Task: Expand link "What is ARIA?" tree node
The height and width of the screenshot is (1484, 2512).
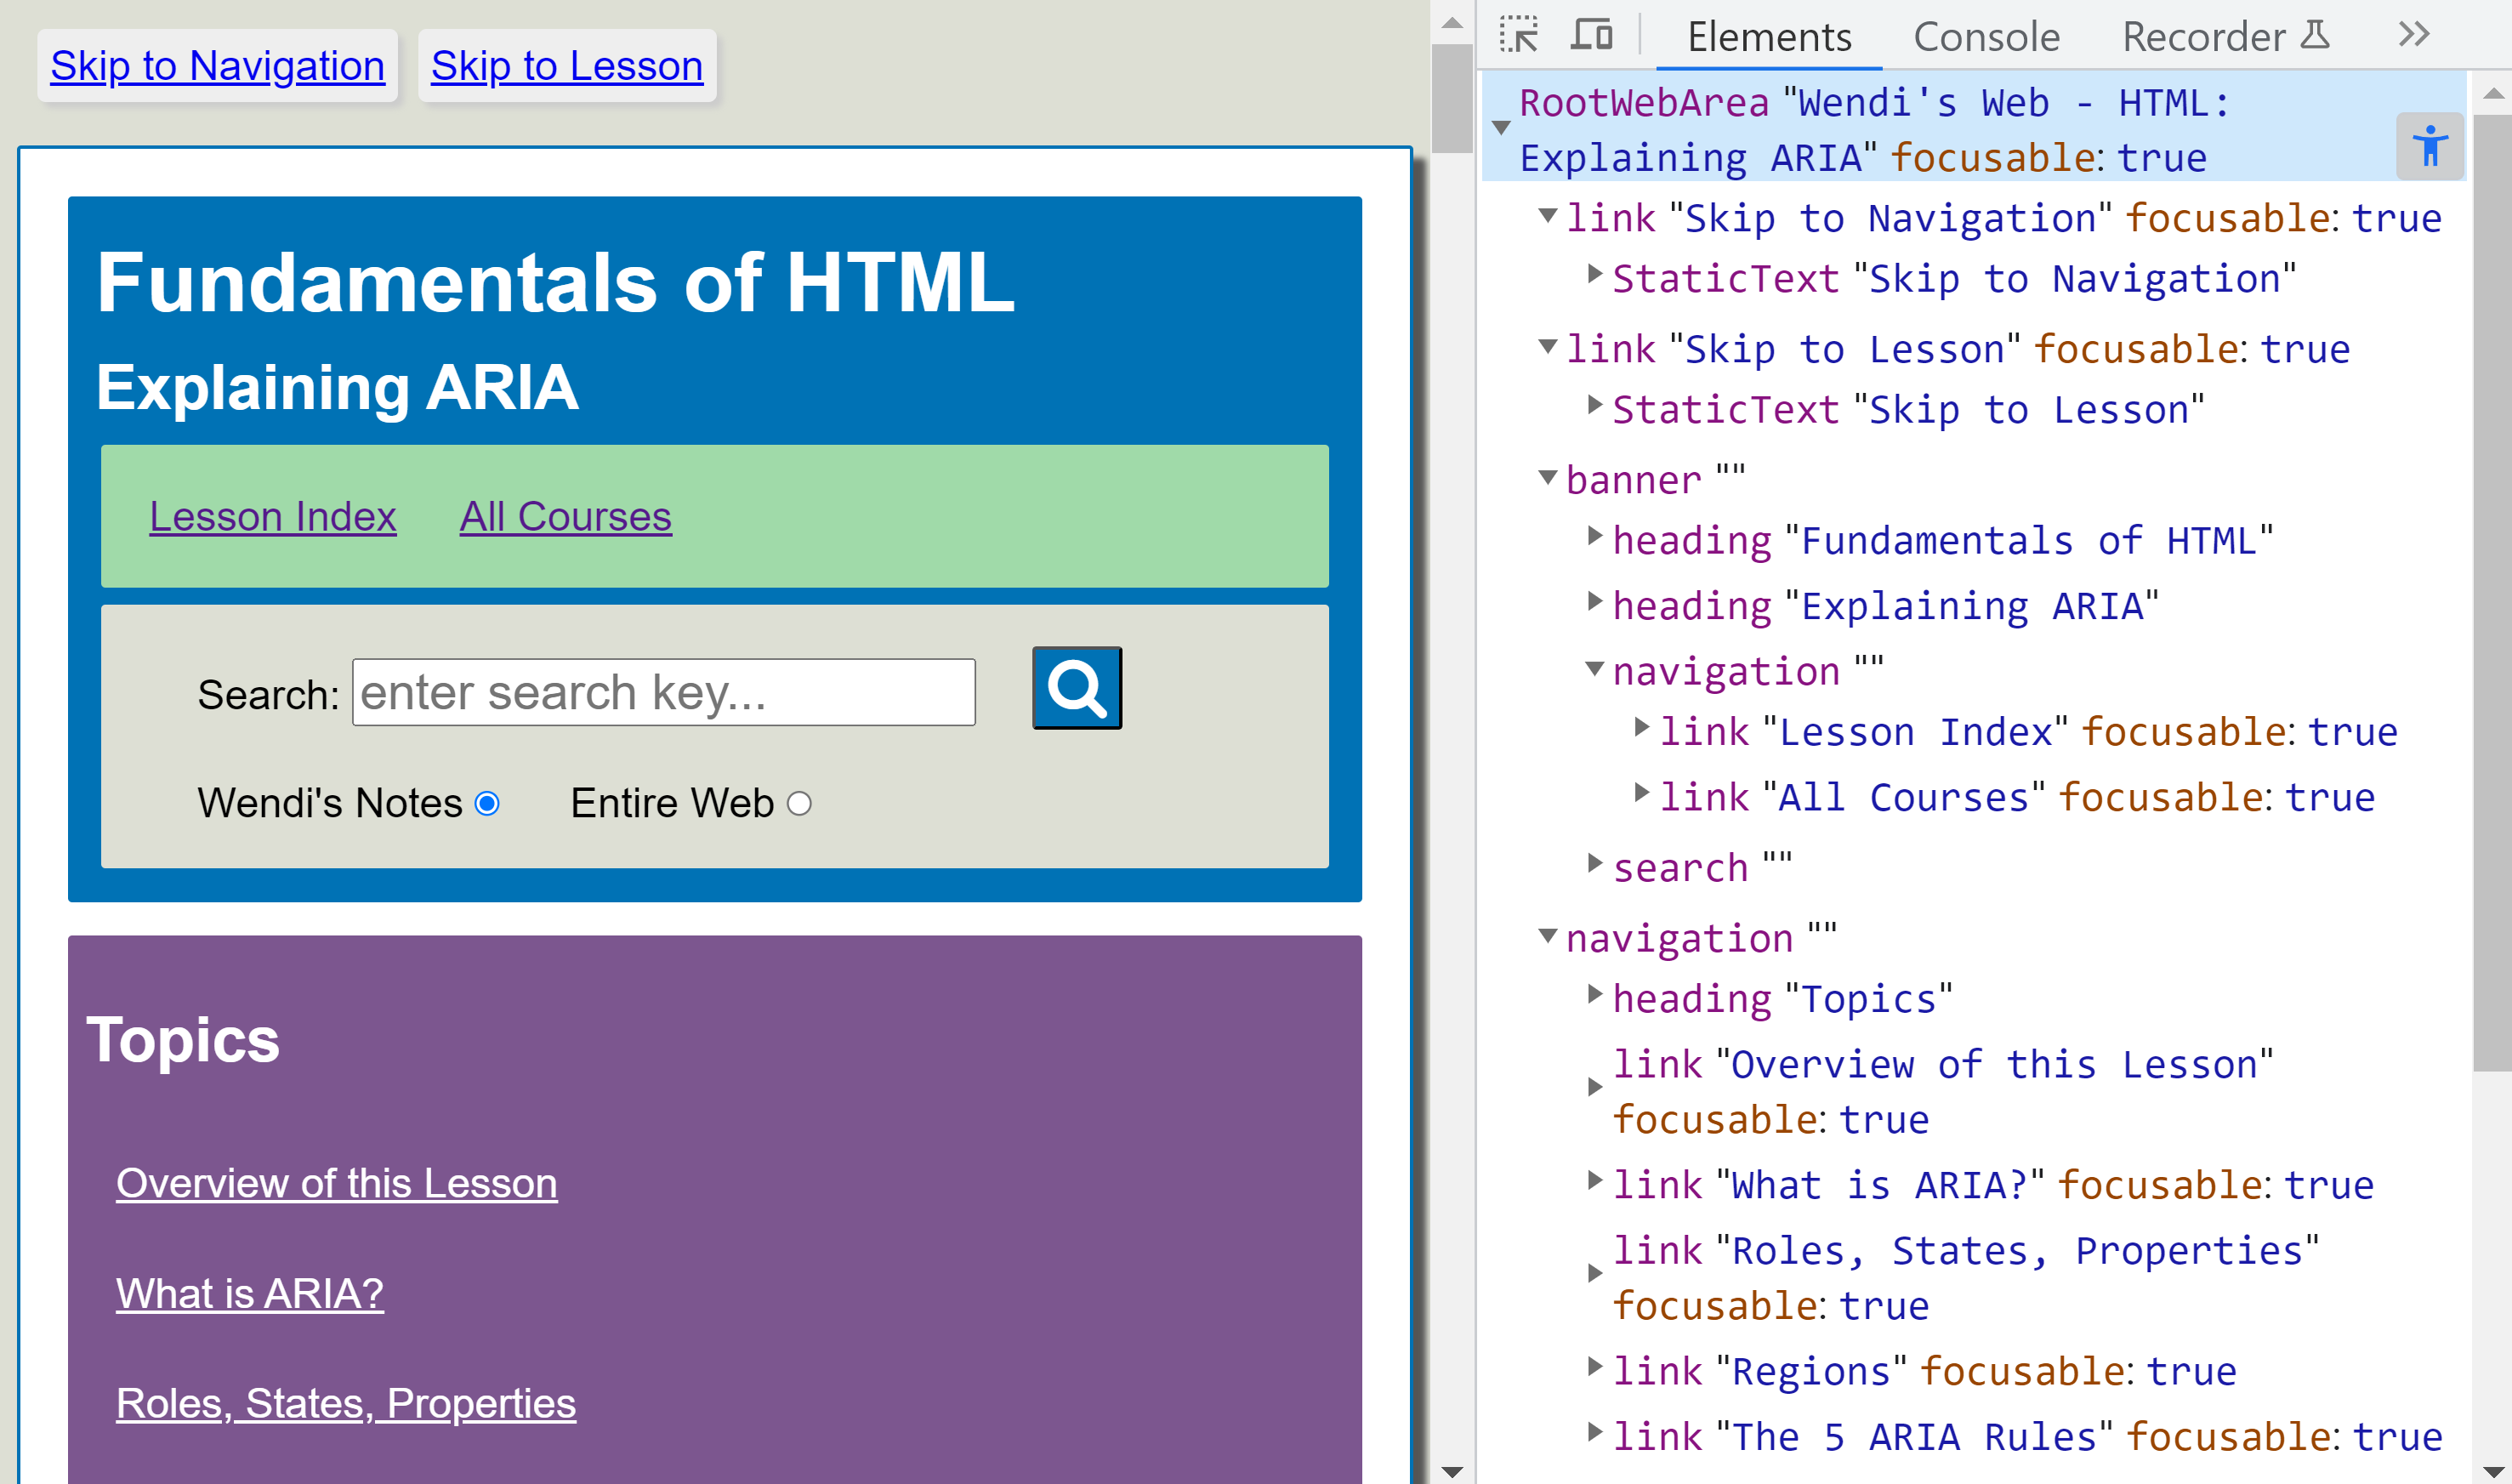Action: [x=1595, y=1180]
